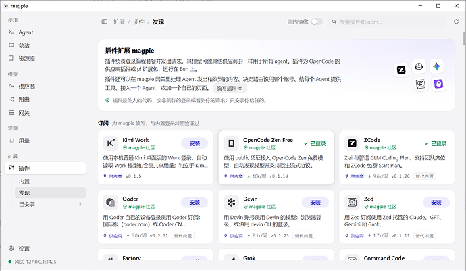466x271 pixels.
Task: Click the sparkle star icon in banner
Action: pos(436,66)
